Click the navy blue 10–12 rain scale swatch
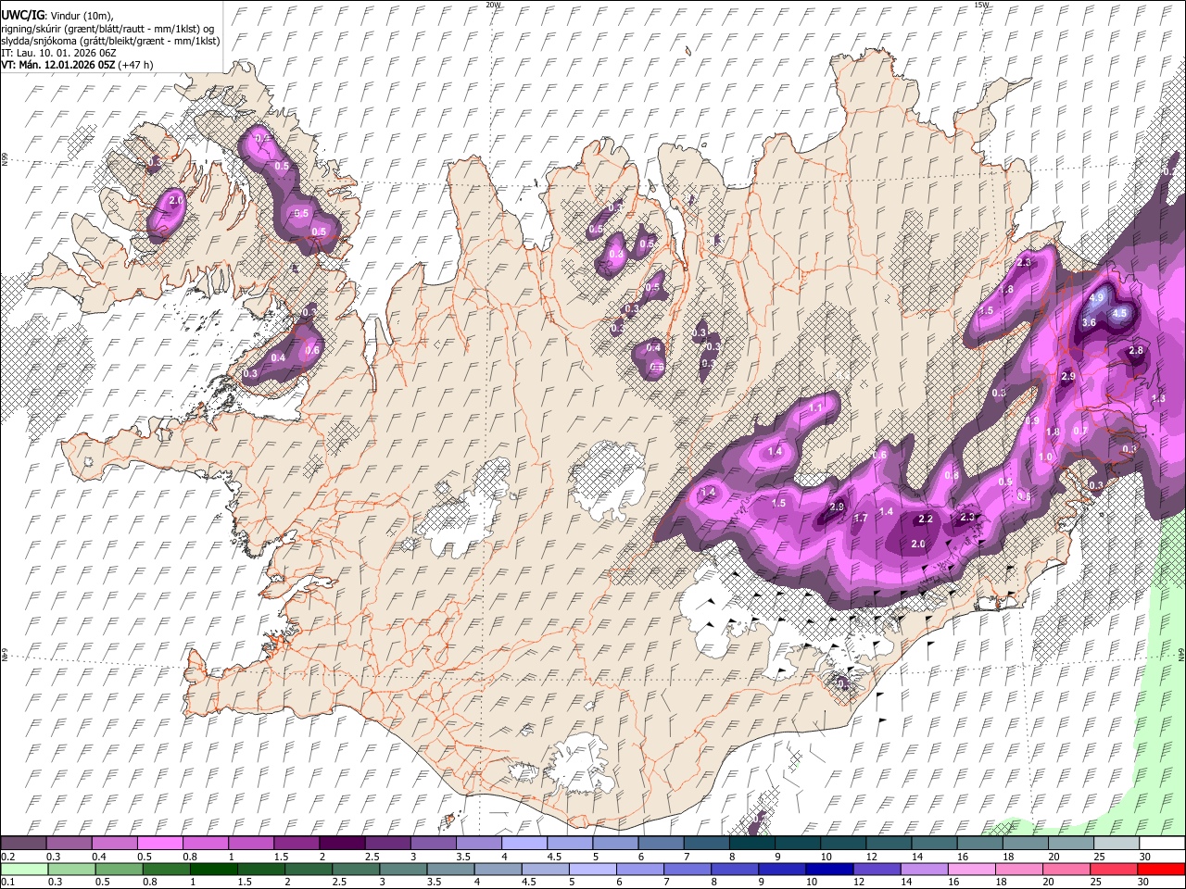This screenshot has height=889, width=1186. (x=831, y=870)
